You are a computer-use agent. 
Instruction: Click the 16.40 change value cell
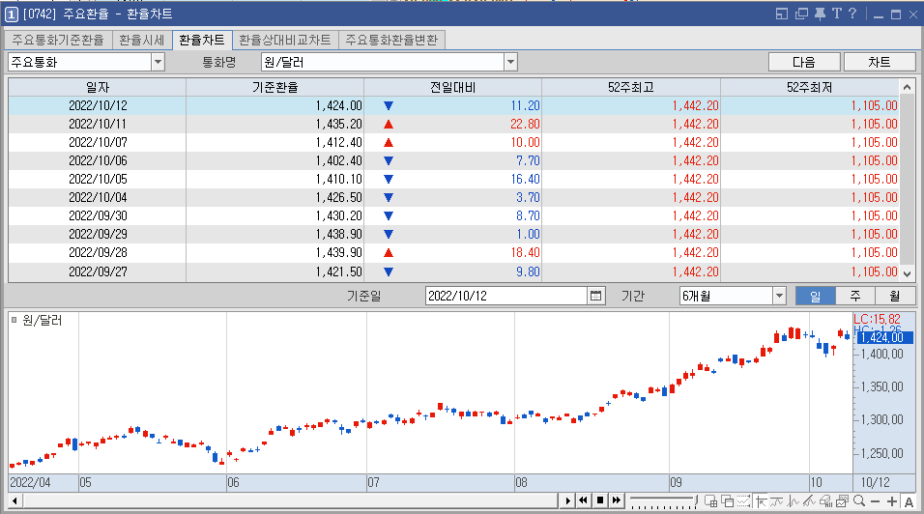click(x=452, y=179)
